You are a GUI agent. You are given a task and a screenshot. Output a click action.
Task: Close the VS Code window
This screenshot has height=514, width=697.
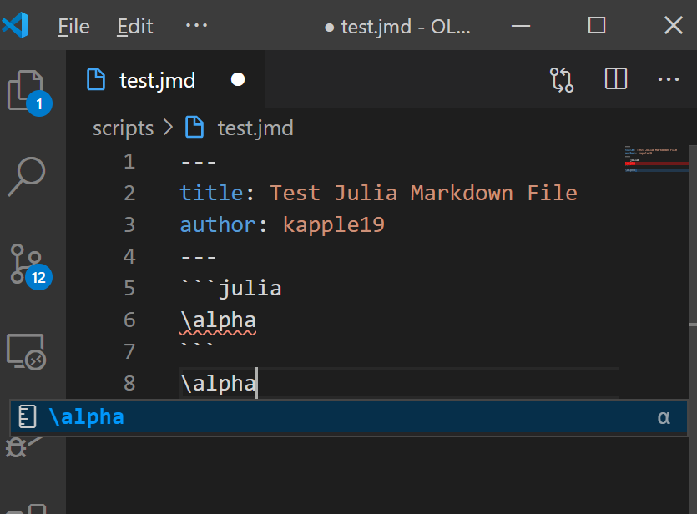click(x=674, y=25)
